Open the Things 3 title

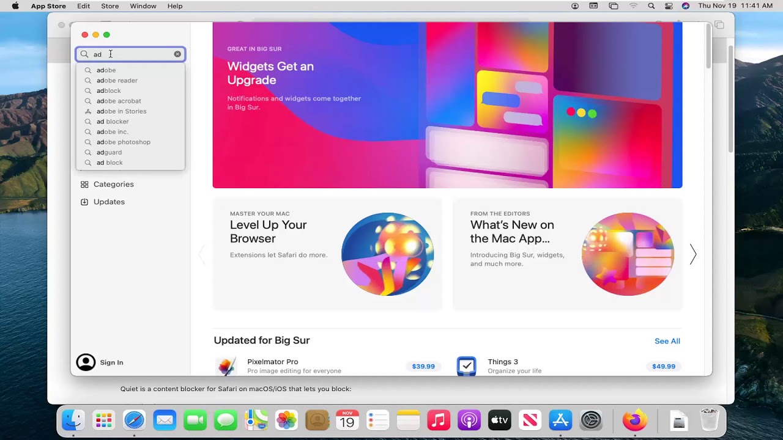click(503, 362)
